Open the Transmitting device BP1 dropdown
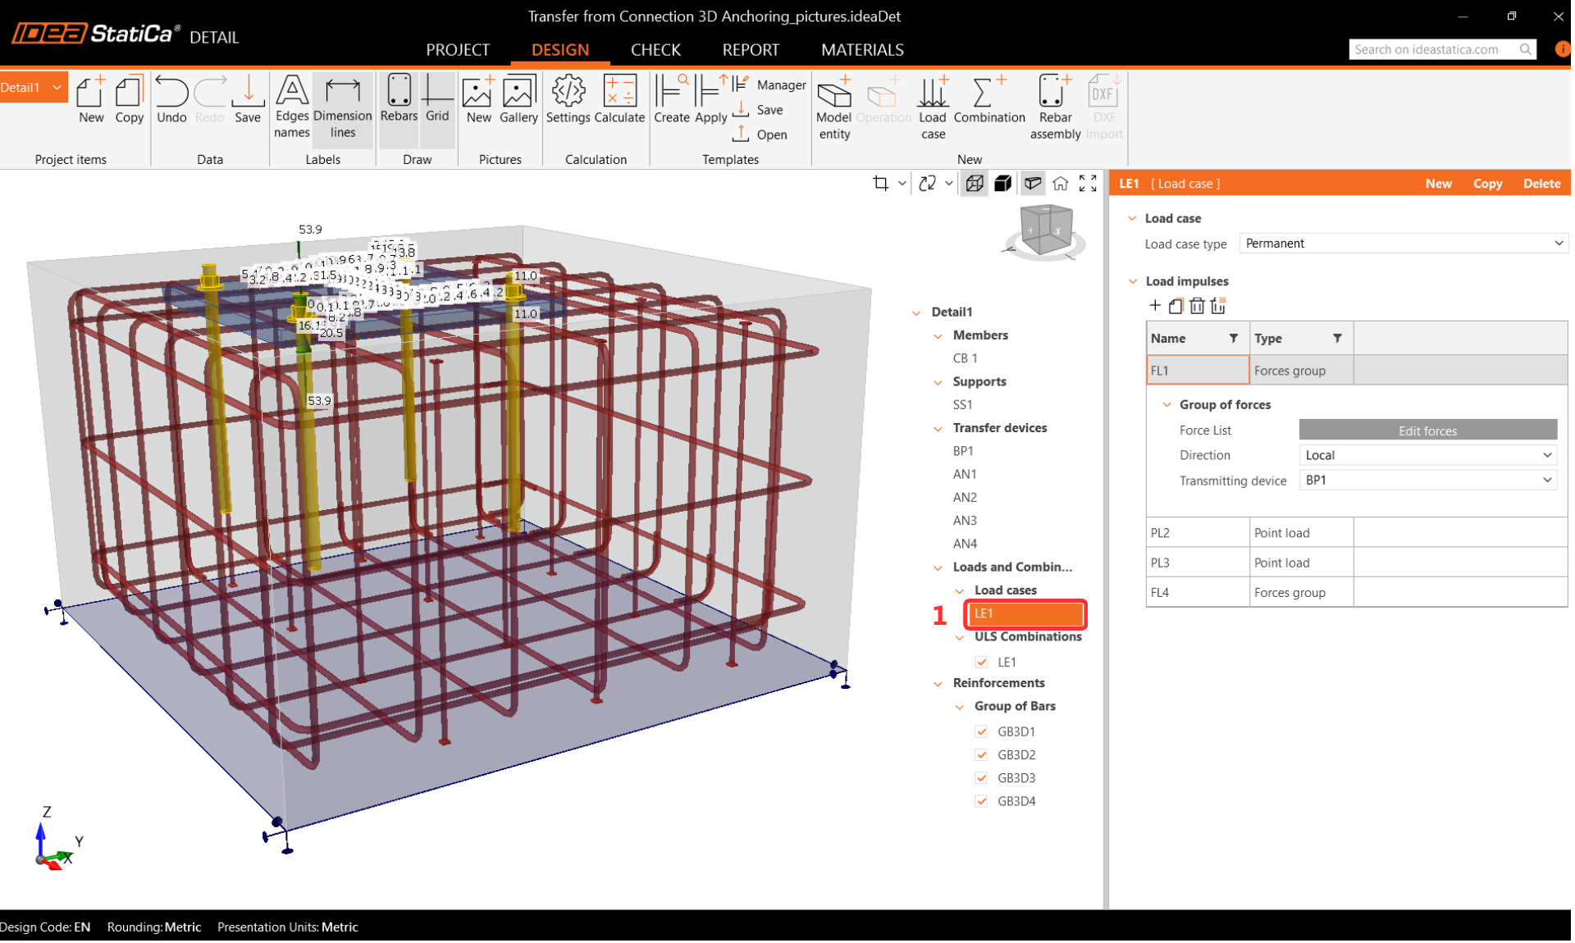1575x943 pixels. pos(1427,481)
